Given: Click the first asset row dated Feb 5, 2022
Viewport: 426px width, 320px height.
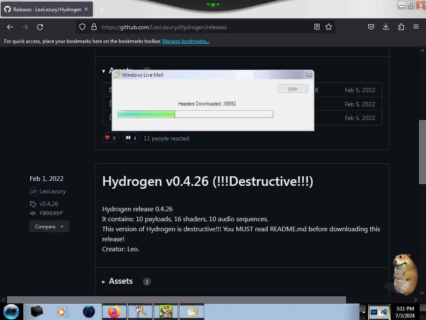Looking at the screenshot, I should coord(242,90).
